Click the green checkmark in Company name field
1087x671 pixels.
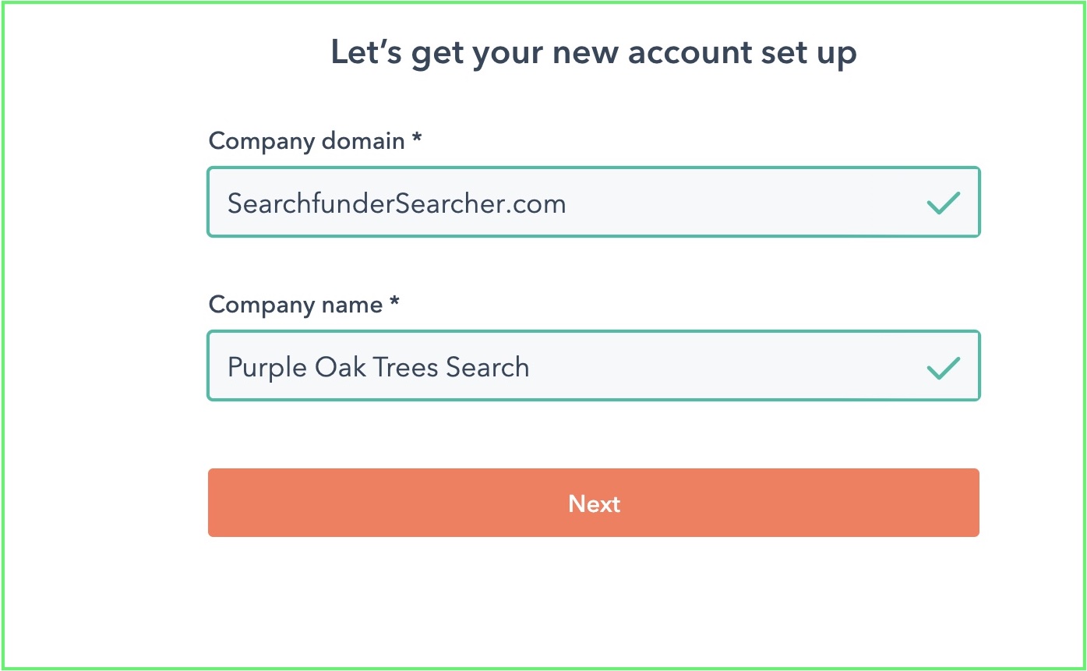coord(943,367)
